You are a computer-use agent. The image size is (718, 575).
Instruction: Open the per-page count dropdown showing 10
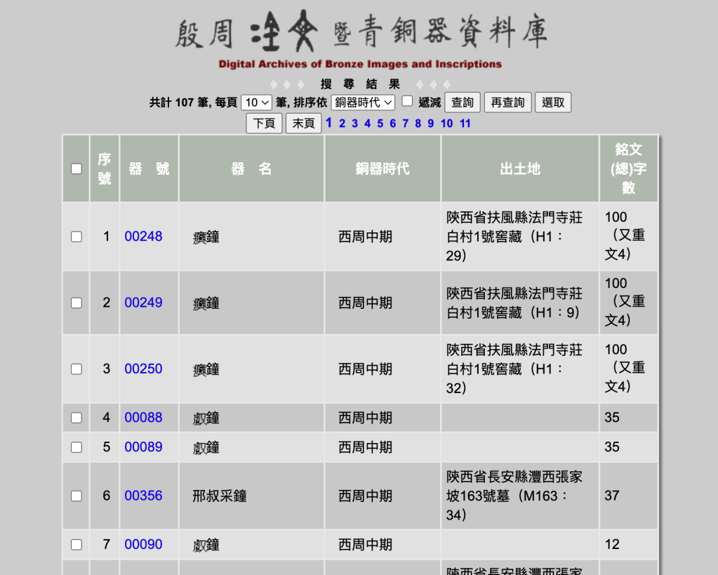[x=256, y=103]
